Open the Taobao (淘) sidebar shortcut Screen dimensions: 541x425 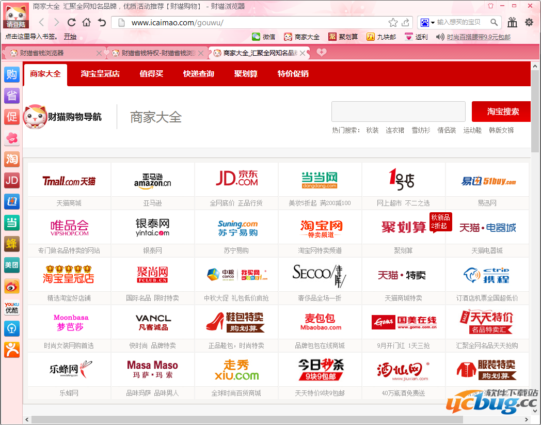click(11, 159)
